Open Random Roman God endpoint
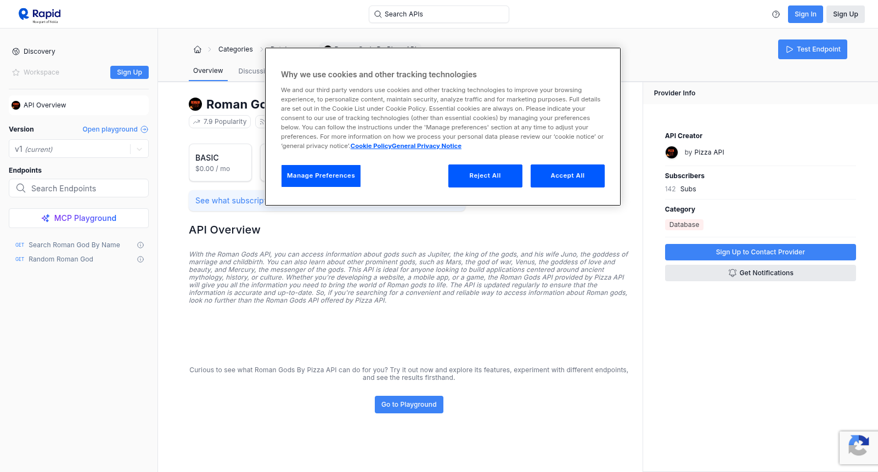 tap(61, 259)
